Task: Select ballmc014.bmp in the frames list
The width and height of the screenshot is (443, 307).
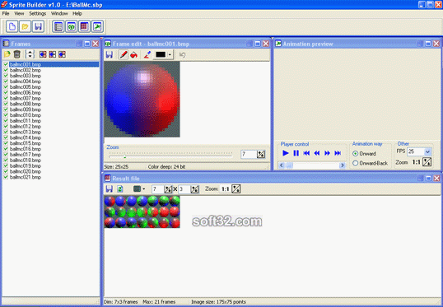Action: [26, 137]
